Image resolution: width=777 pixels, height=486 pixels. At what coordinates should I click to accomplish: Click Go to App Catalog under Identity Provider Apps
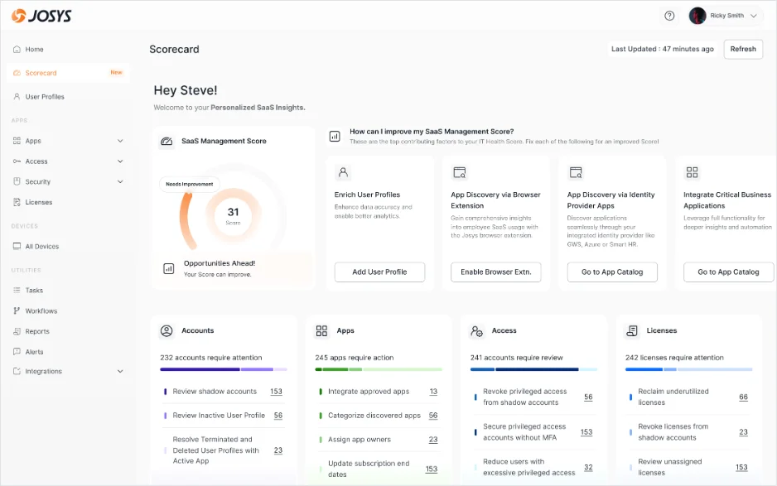612,272
